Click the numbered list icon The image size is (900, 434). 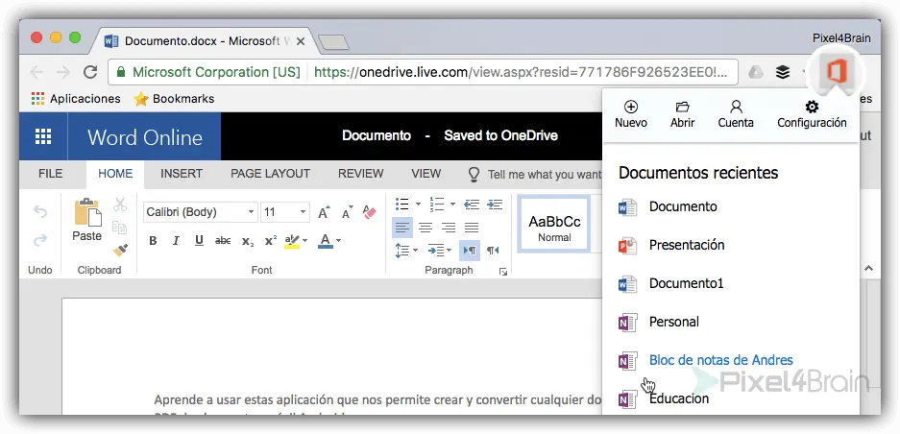pos(437,204)
